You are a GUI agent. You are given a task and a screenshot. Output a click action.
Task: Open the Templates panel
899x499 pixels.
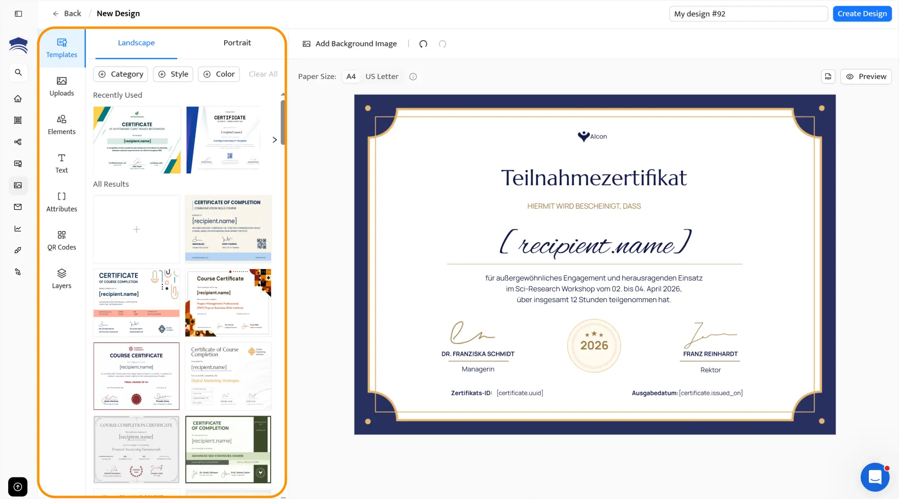tap(61, 47)
